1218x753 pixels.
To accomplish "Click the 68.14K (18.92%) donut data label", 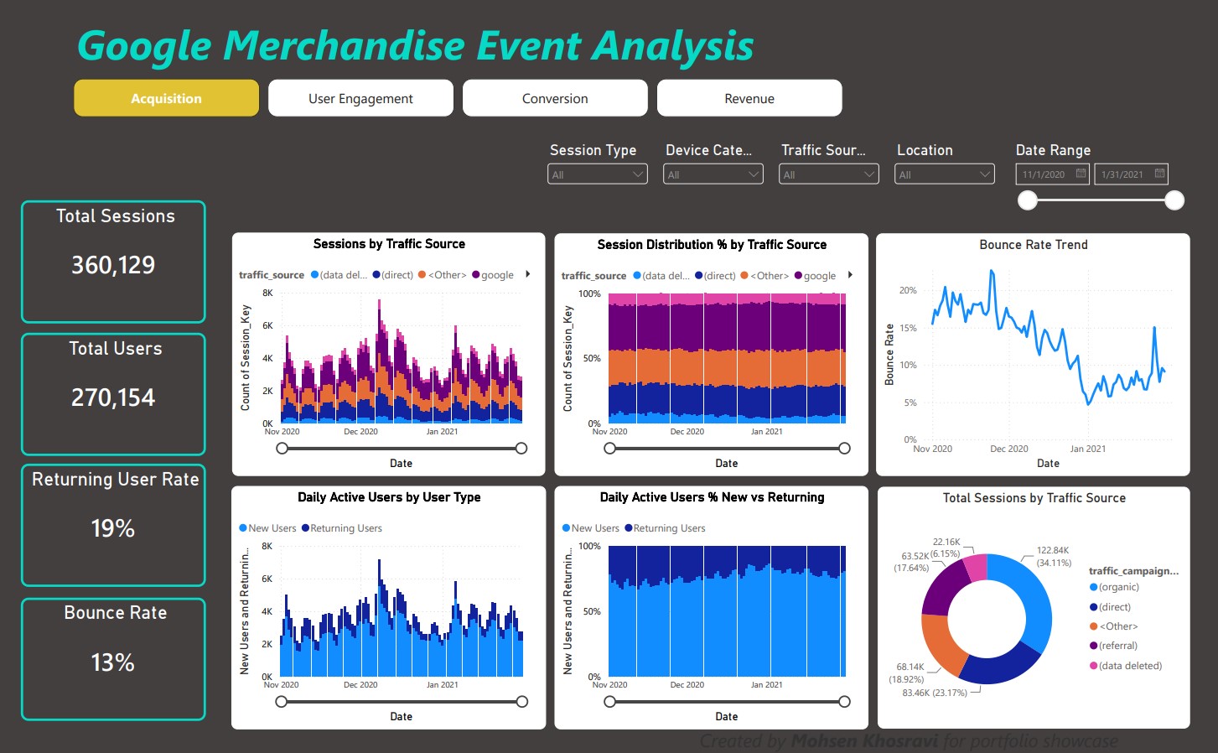I will 908,673.
